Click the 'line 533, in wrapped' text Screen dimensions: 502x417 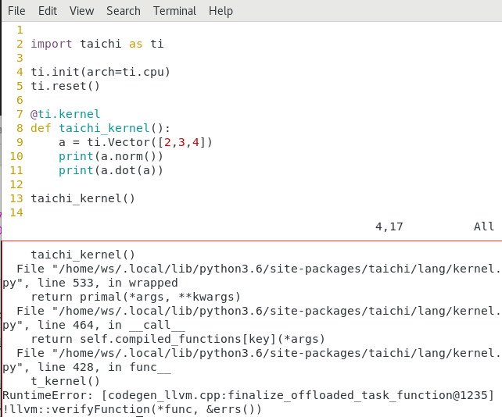point(108,283)
